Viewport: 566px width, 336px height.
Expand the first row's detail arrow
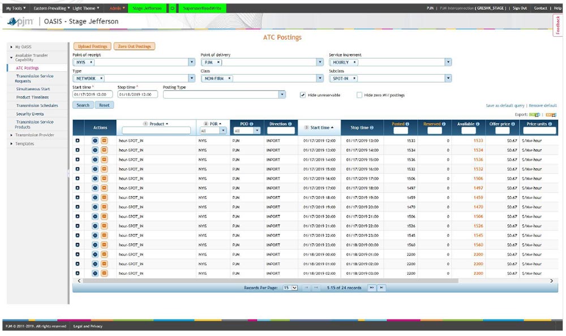(78, 141)
